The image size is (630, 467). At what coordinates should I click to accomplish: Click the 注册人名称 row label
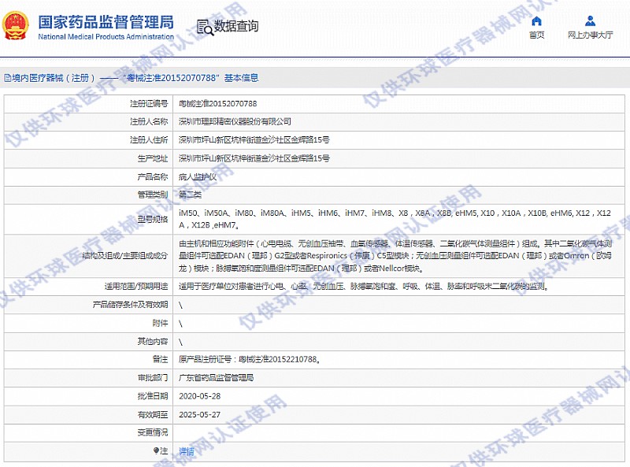(149, 121)
